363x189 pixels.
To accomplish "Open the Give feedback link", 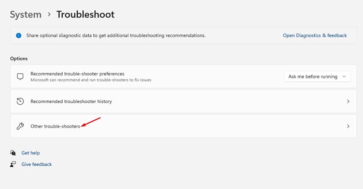I will [37, 164].
